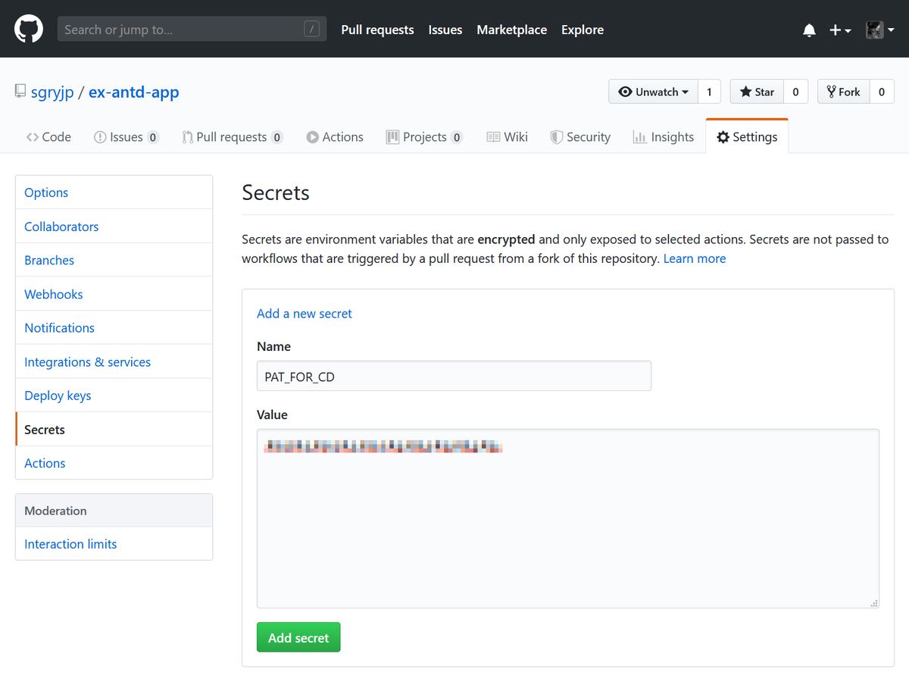The height and width of the screenshot is (688, 909).
Task: Go to Pull requests in top navigation
Action: tap(377, 30)
